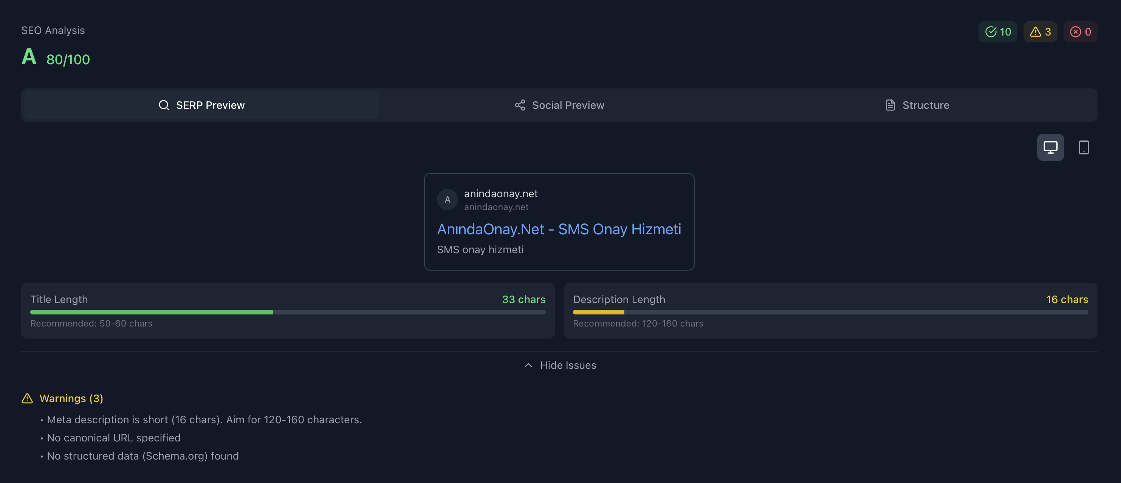This screenshot has width=1121, height=483.
Task: Click the 'Meta description is short' warning
Action: [204, 420]
